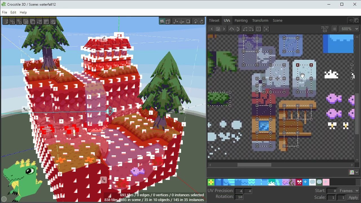
Task: Open the Help menu
Action: tap(23, 12)
